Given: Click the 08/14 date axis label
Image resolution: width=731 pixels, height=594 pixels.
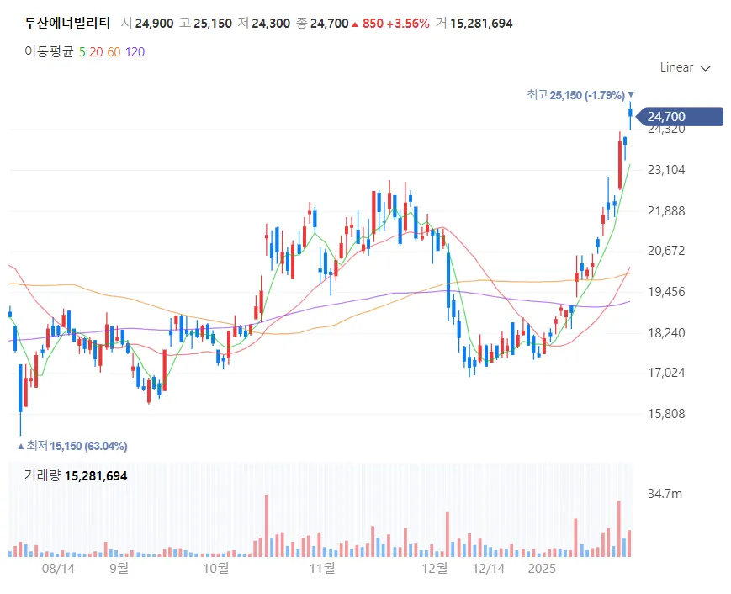Looking at the screenshot, I should click(x=58, y=569).
